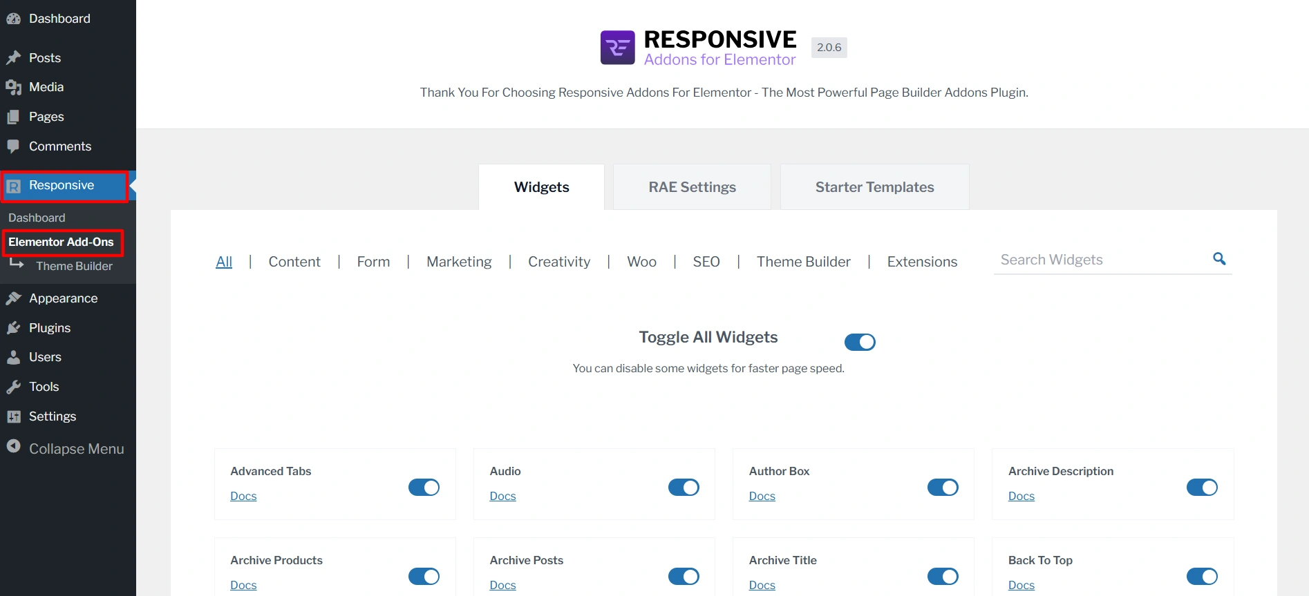The image size is (1309, 596).
Task: Click the Settings sliders icon
Action: [13, 416]
